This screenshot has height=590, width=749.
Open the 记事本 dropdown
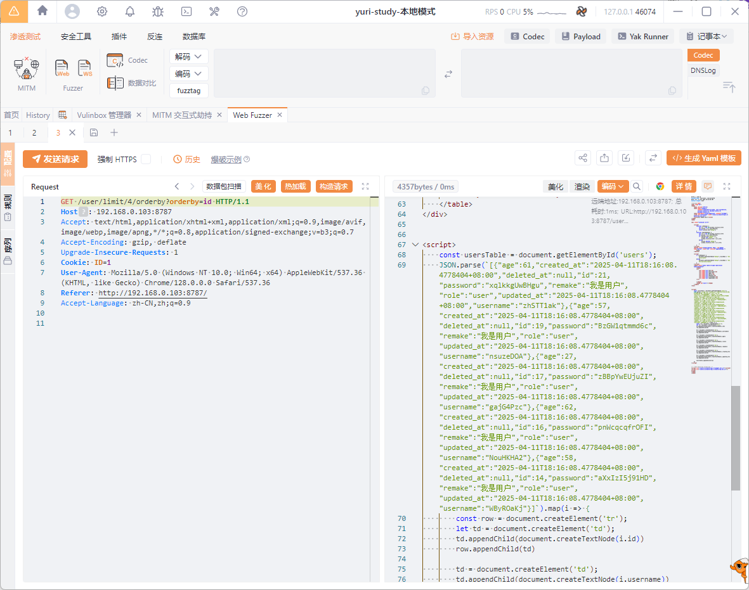tap(706, 36)
